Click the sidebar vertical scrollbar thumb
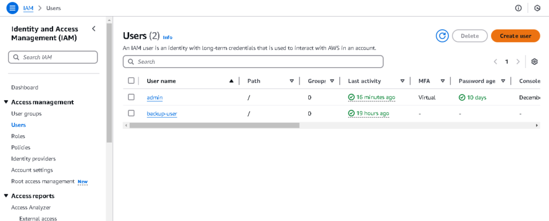This screenshot has height=221, width=549. pos(109,83)
